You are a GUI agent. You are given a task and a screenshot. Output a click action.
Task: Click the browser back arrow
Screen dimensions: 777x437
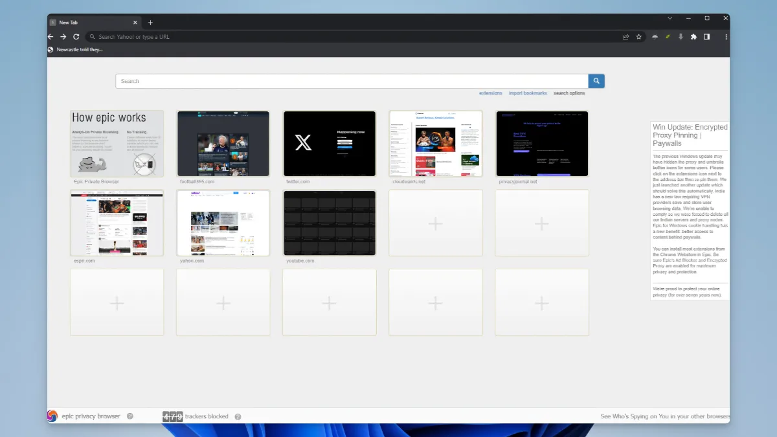pyautogui.click(x=51, y=37)
